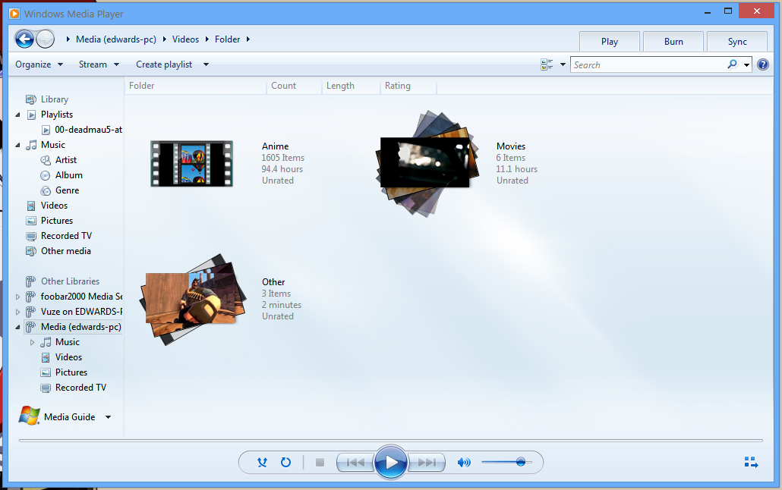Collapse Media (edwards-pc) tree node

pyautogui.click(x=18, y=327)
